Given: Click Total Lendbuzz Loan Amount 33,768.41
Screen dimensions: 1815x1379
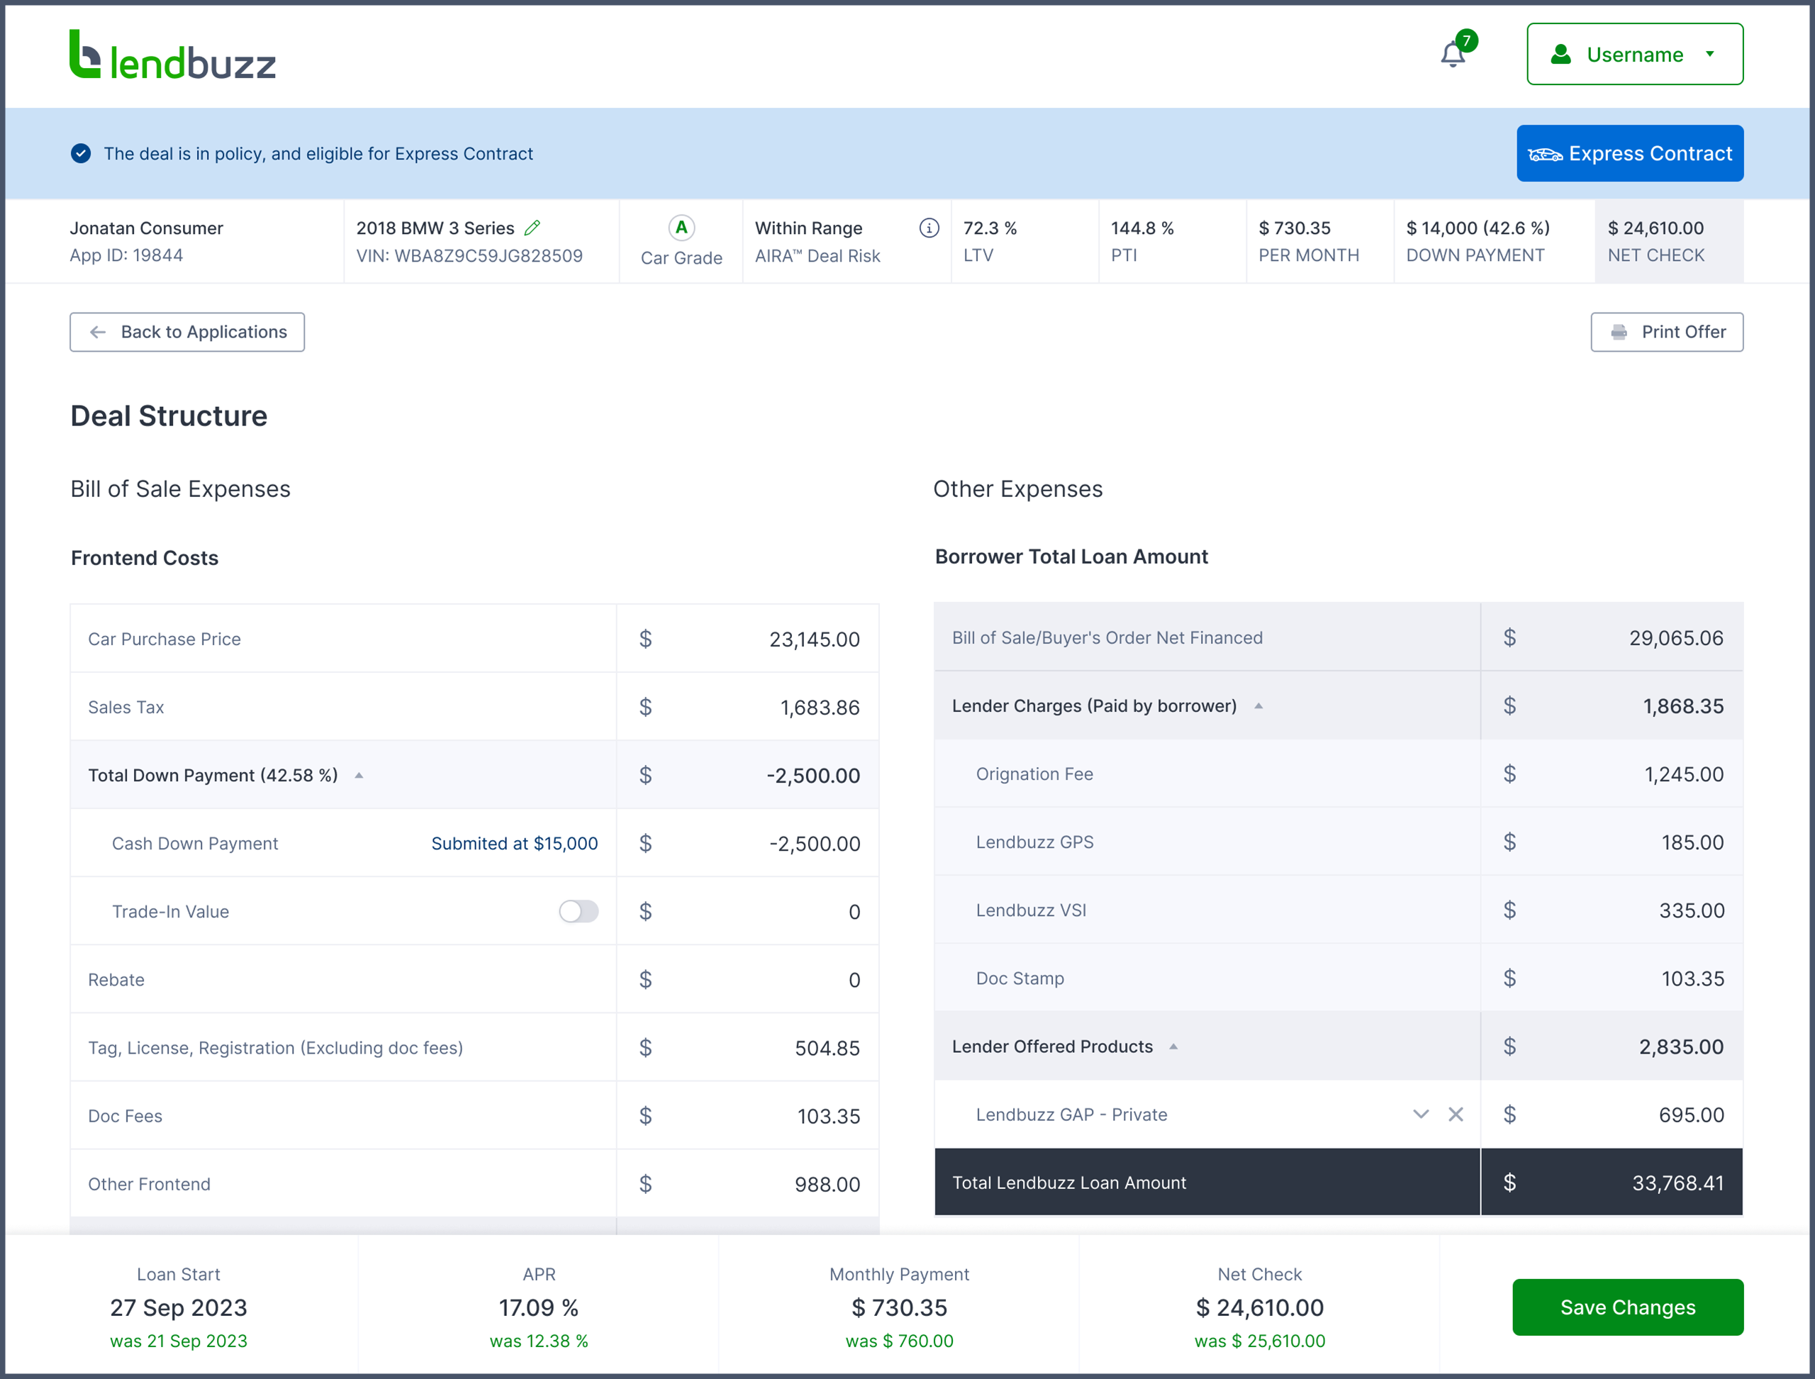Looking at the screenshot, I should (1678, 1183).
